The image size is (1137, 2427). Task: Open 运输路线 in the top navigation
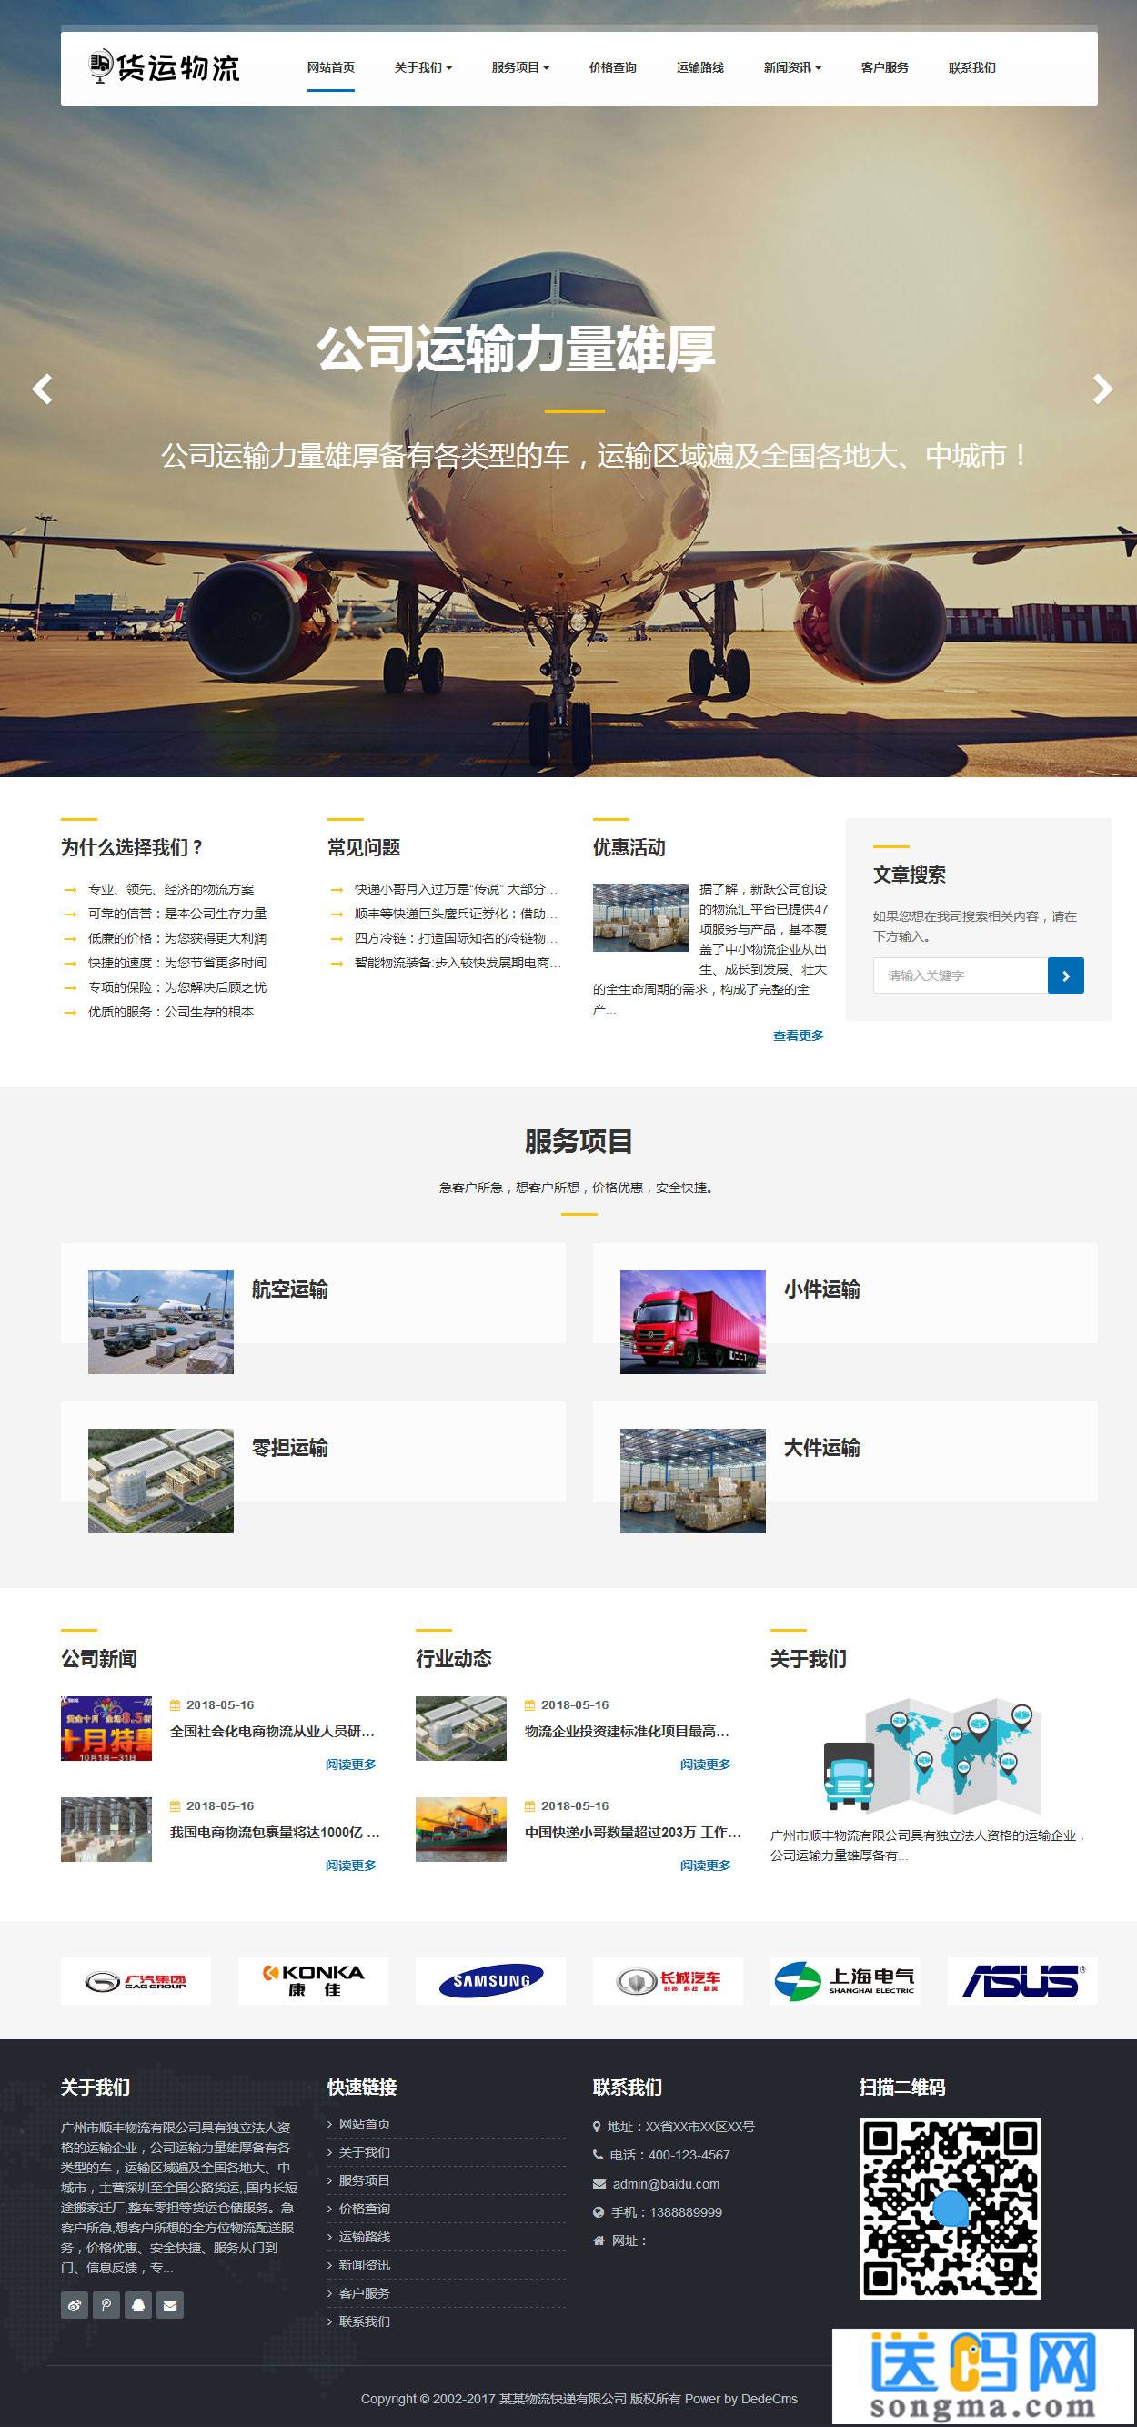click(699, 68)
